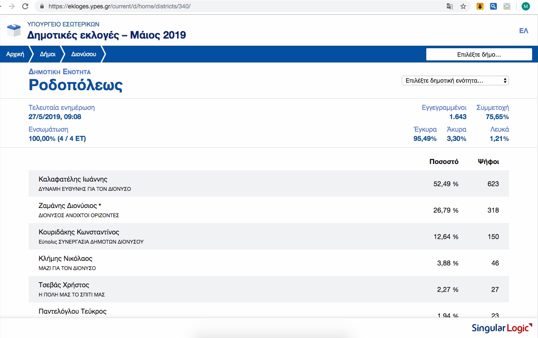Click the 26,79 % percentage value
The width and height of the screenshot is (538, 338).
pyautogui.click(x=446, y=210)
